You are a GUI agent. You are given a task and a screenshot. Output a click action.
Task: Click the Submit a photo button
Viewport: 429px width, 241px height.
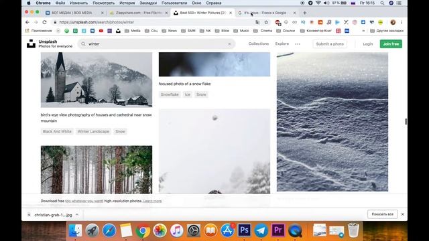(330, 44)
